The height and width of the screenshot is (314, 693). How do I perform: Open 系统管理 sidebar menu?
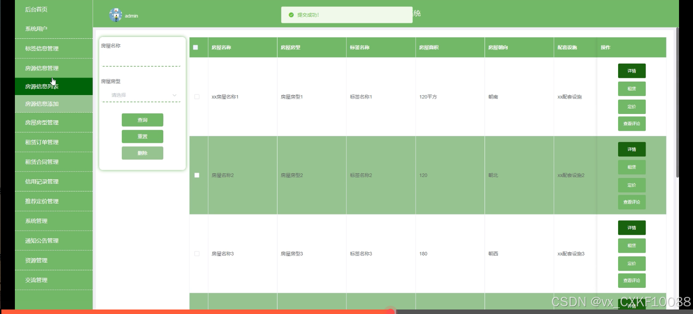click(54, 221)
